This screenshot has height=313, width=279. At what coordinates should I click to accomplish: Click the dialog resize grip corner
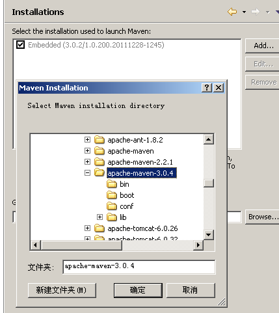tap(222, 301)
